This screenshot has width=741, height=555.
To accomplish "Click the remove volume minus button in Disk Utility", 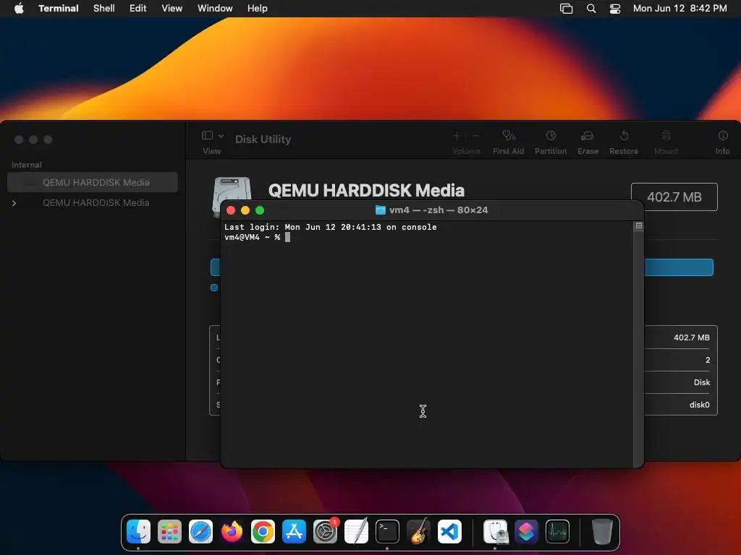I will coord(475,136).
